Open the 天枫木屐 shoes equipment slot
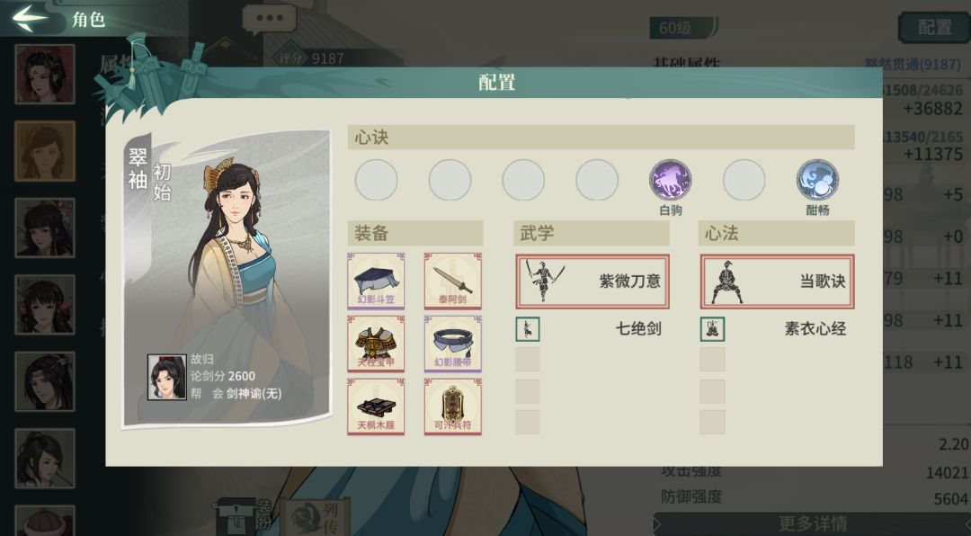The image size is (971, 536). [376, 407]
